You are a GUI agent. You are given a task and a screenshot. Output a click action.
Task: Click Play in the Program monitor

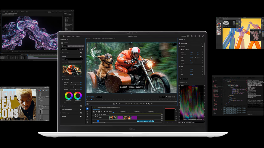tap(131, 104)
